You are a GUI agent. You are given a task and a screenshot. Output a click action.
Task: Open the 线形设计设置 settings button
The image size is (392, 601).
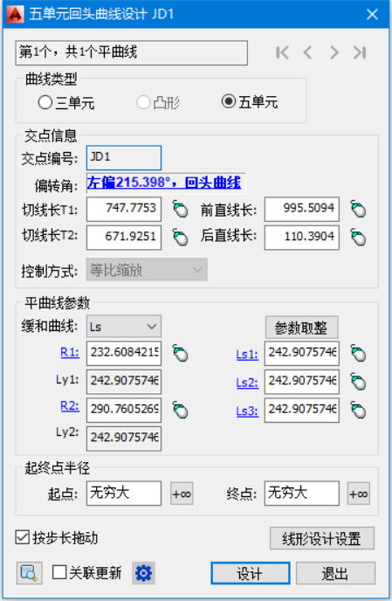pos(322,538)
